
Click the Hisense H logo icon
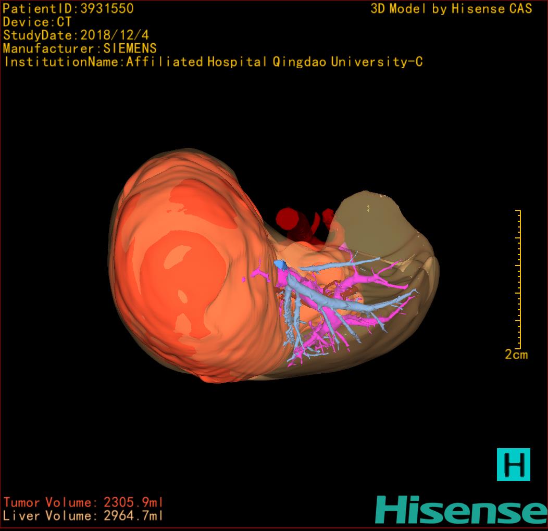tap(514, 464)
